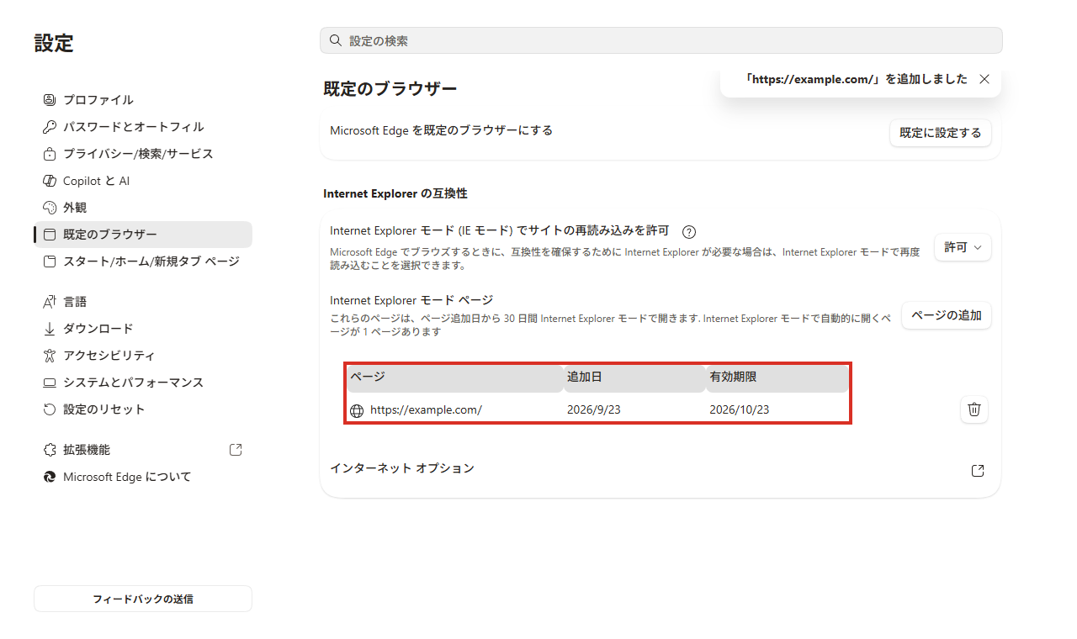Click Microsoft Edge を既定のブラウザーにする text
The image size is (1077, 639).
(442, 130)
